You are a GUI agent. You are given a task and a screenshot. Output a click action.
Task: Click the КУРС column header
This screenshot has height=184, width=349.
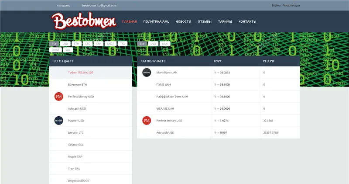218,61
